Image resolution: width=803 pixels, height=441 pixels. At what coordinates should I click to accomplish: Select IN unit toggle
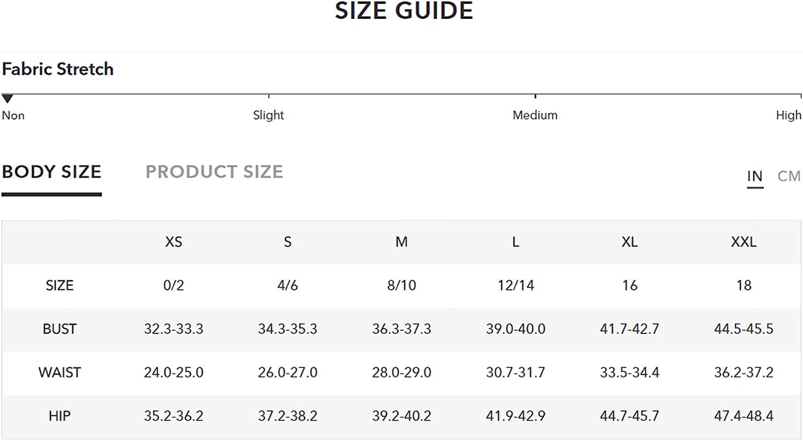click(x=755, y=176)
